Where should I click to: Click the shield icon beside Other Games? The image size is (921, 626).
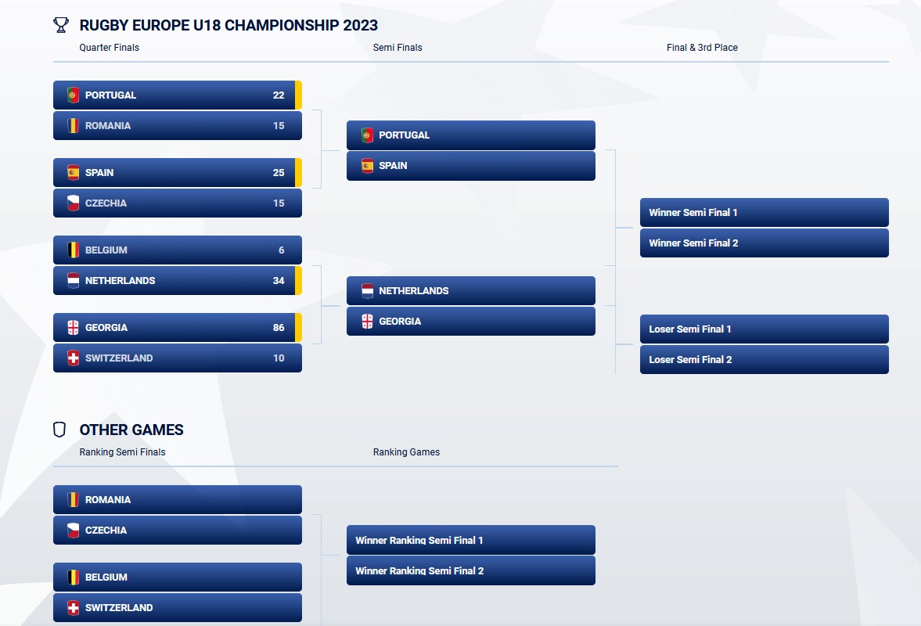pos(59,430)
